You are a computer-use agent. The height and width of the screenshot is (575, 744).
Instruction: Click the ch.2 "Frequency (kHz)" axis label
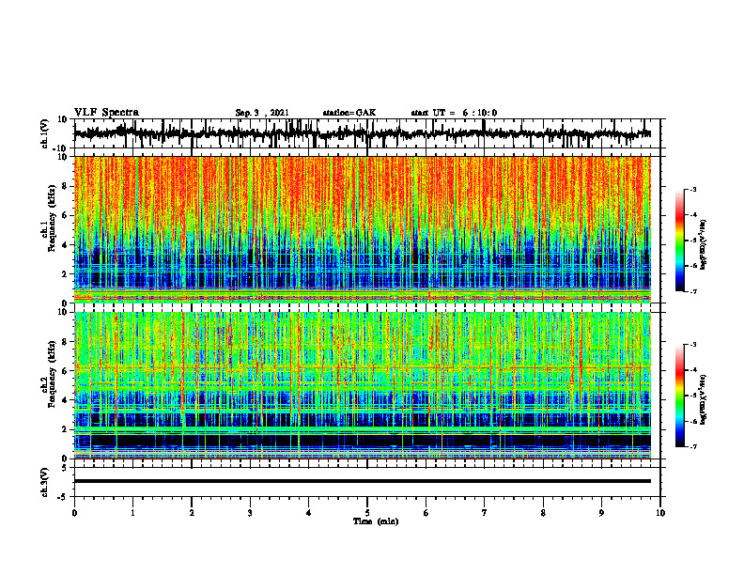coord(53,374)
